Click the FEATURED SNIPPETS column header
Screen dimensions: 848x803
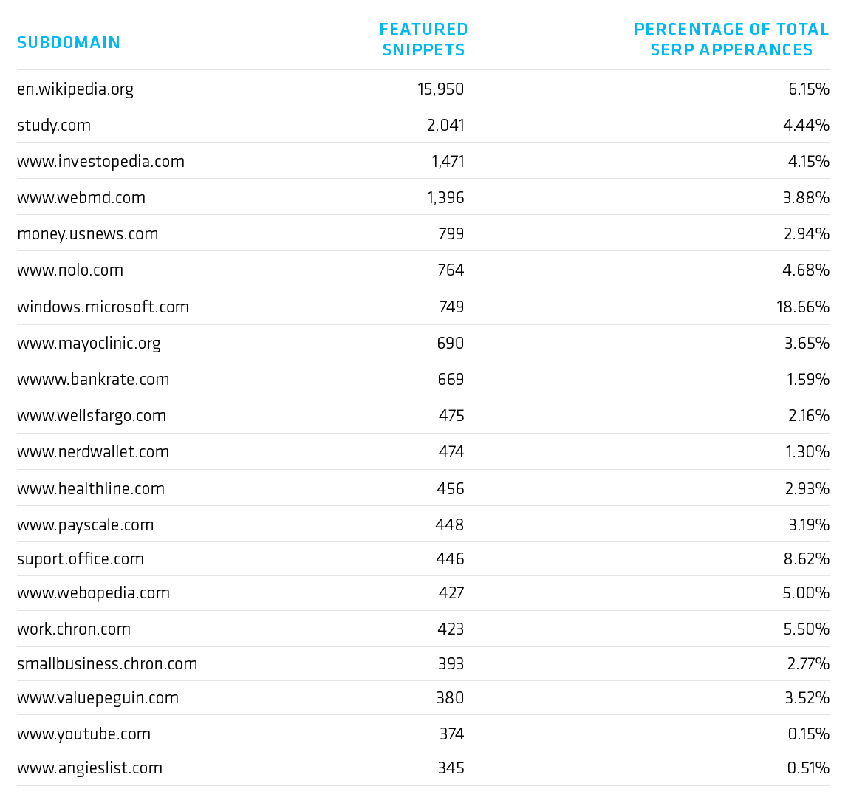click(423, 39)
